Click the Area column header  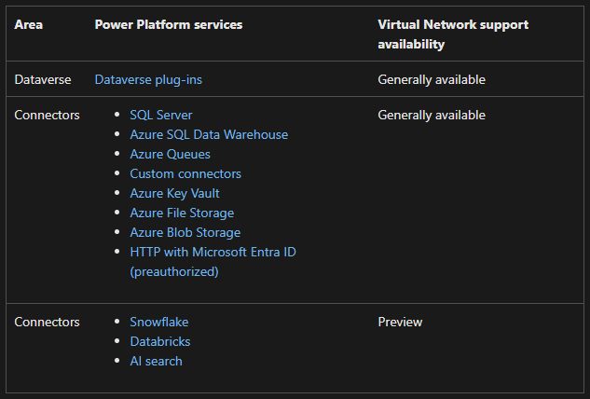(28, 24)
